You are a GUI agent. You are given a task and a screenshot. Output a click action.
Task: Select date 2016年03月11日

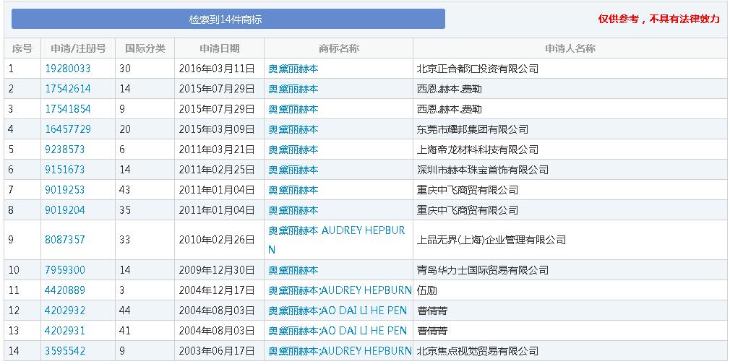[x=217, y=69]
